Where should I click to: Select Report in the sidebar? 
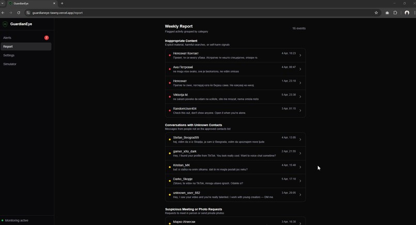pyautogui.click(x=26, y=46)
